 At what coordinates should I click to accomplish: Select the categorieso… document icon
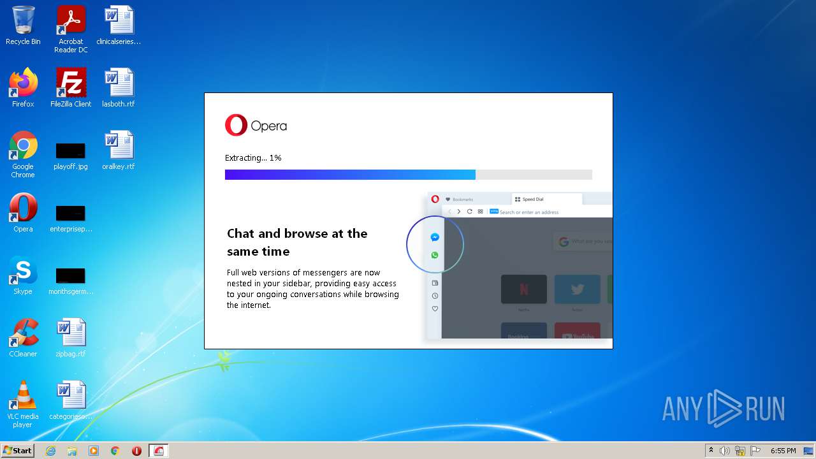[71, 400]
